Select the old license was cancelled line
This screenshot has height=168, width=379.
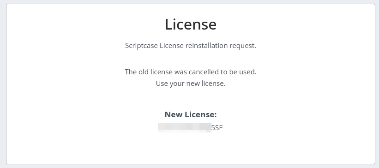pyautogui.click(x=191, y=72)
